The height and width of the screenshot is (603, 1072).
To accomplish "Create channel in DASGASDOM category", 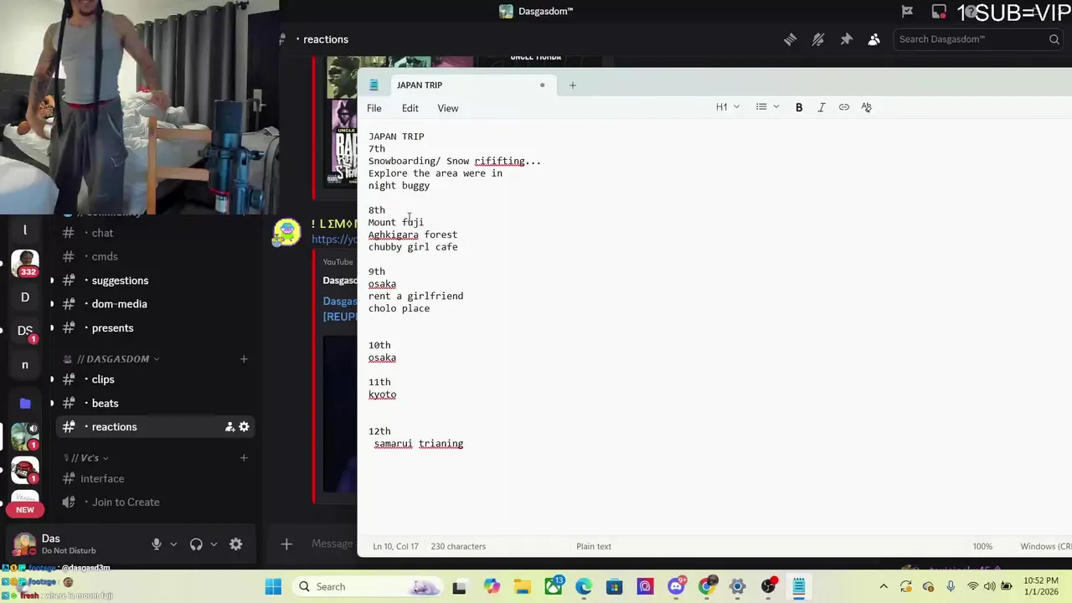I will pyautogui.click(x=244, y=358).
